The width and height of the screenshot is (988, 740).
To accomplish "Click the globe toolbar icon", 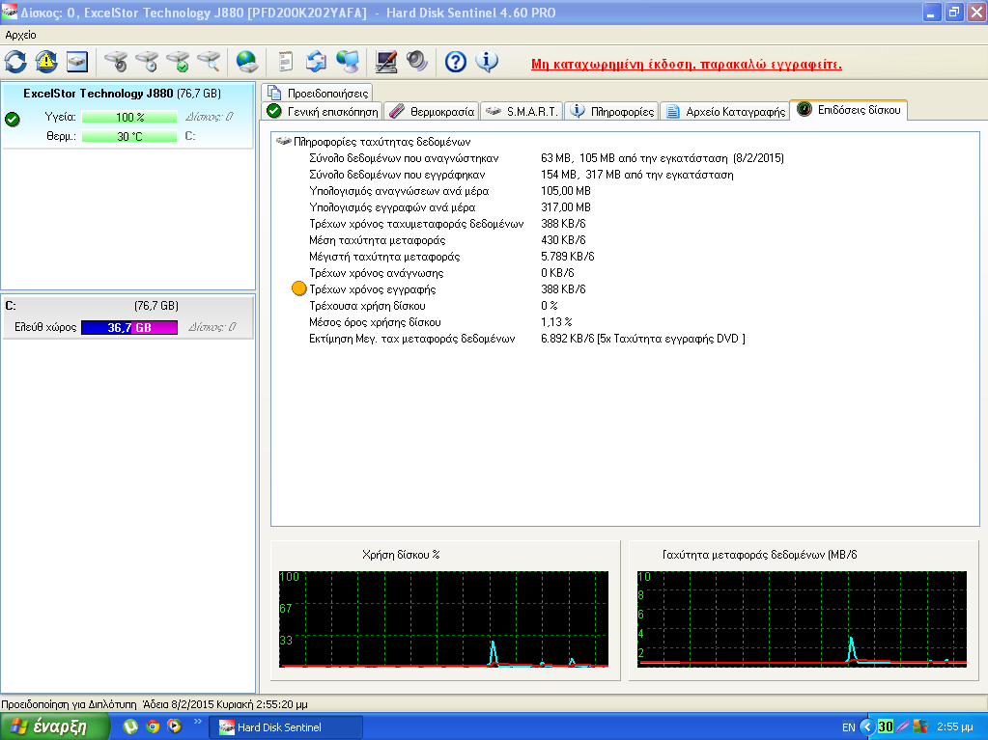I will 247,62.
